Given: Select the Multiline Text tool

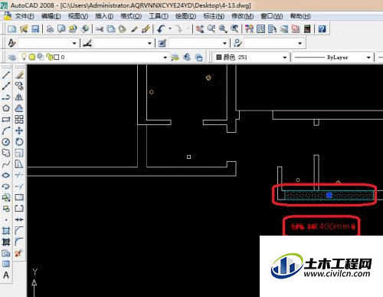Looking at the screenshot, I should click(x=6, y=276).
